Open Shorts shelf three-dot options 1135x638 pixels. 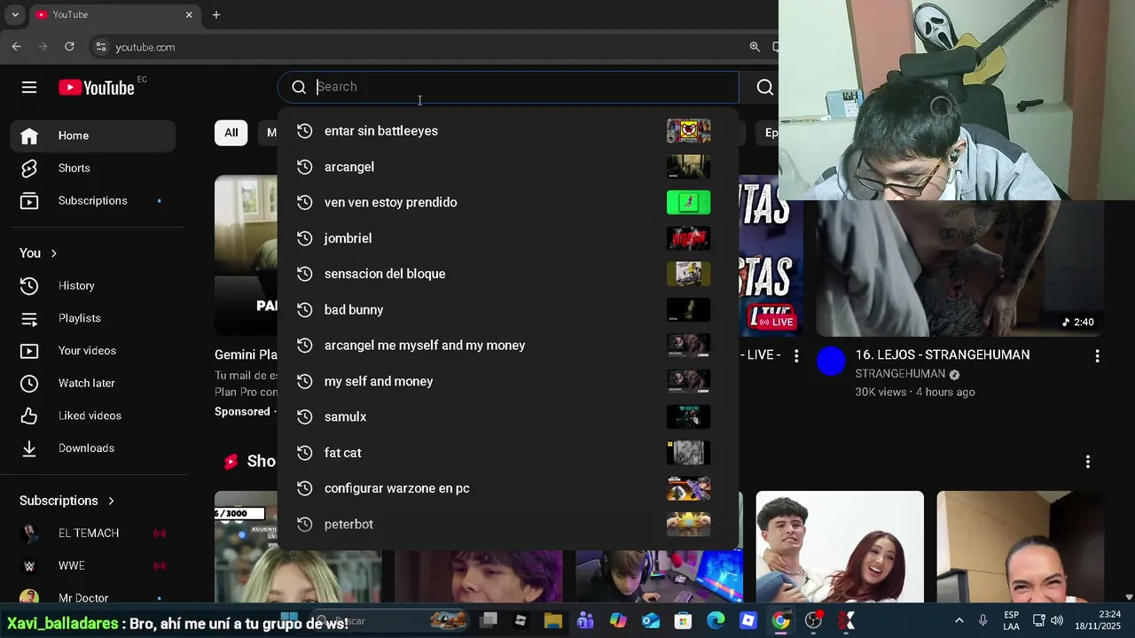pos(1088,462)
